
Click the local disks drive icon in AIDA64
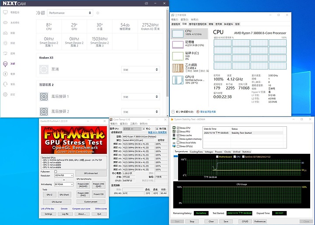pos(174,142)
